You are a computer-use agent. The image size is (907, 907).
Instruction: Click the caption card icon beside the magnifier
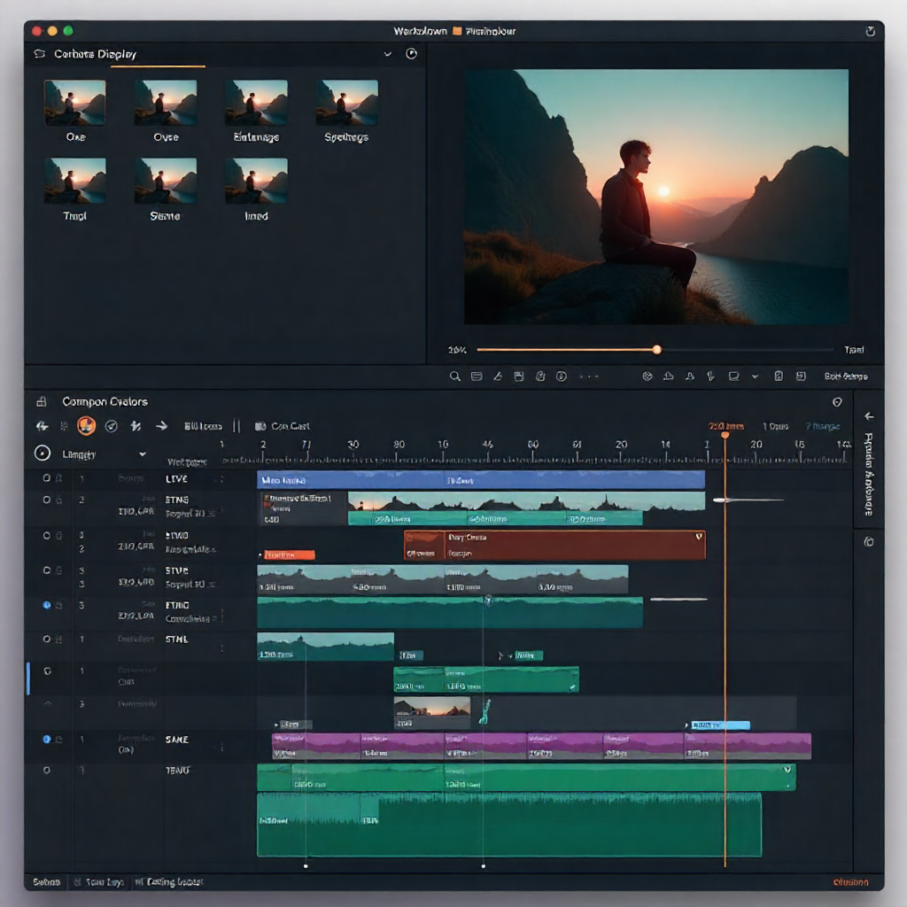click(477, 376)
